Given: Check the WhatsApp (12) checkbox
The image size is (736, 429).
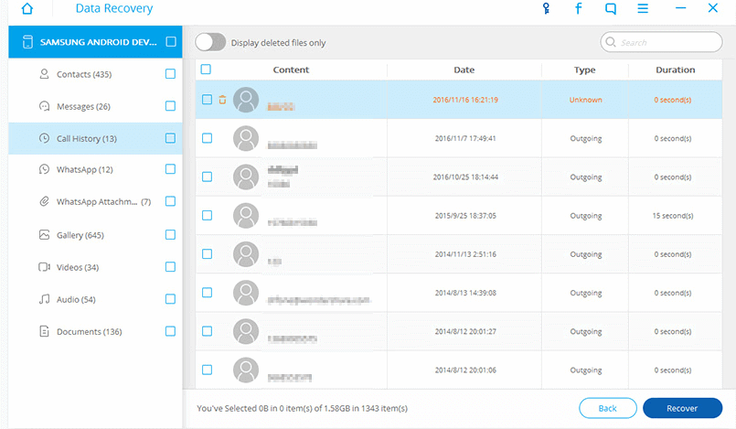Looking at the screenshot, I should [170, 169].
